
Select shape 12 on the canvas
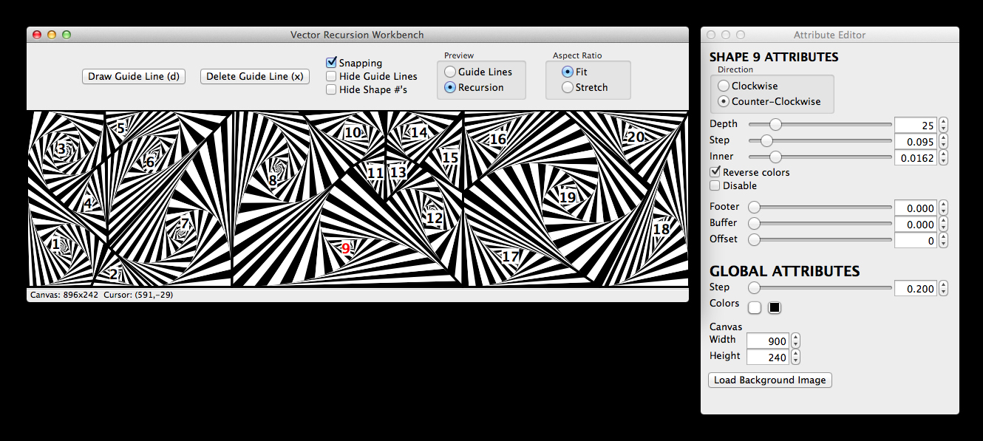click(435, 218)
